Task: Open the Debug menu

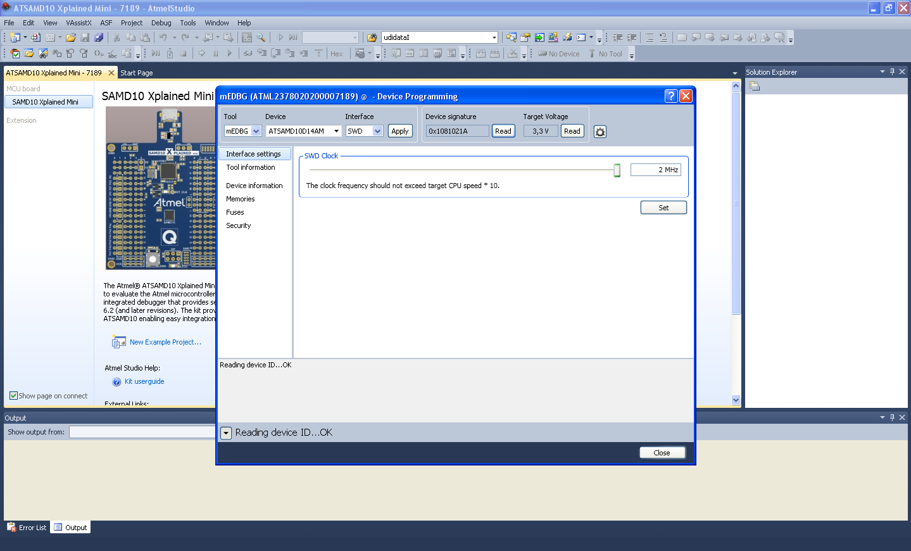Action: point(161,23)
